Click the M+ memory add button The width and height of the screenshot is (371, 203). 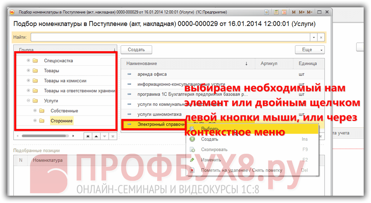coord(301,12)
